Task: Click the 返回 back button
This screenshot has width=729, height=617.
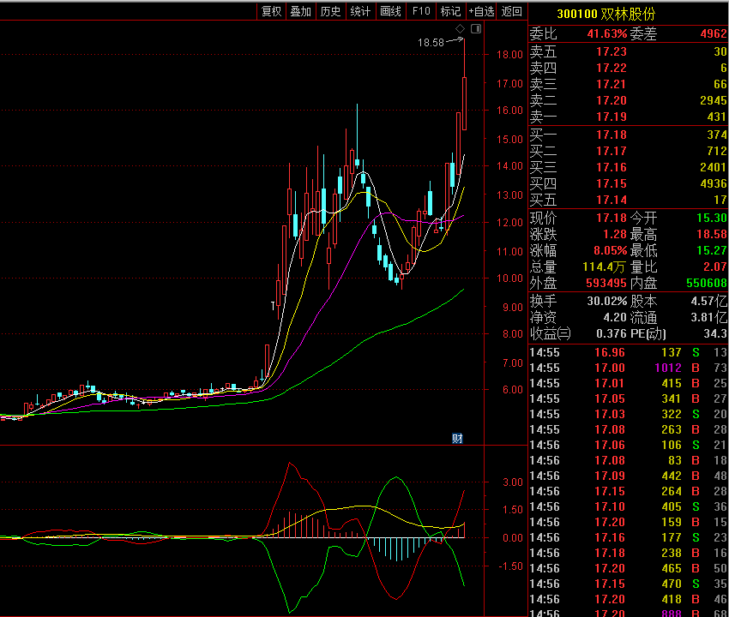Action: pyautogui.click(x=511, y=11)
